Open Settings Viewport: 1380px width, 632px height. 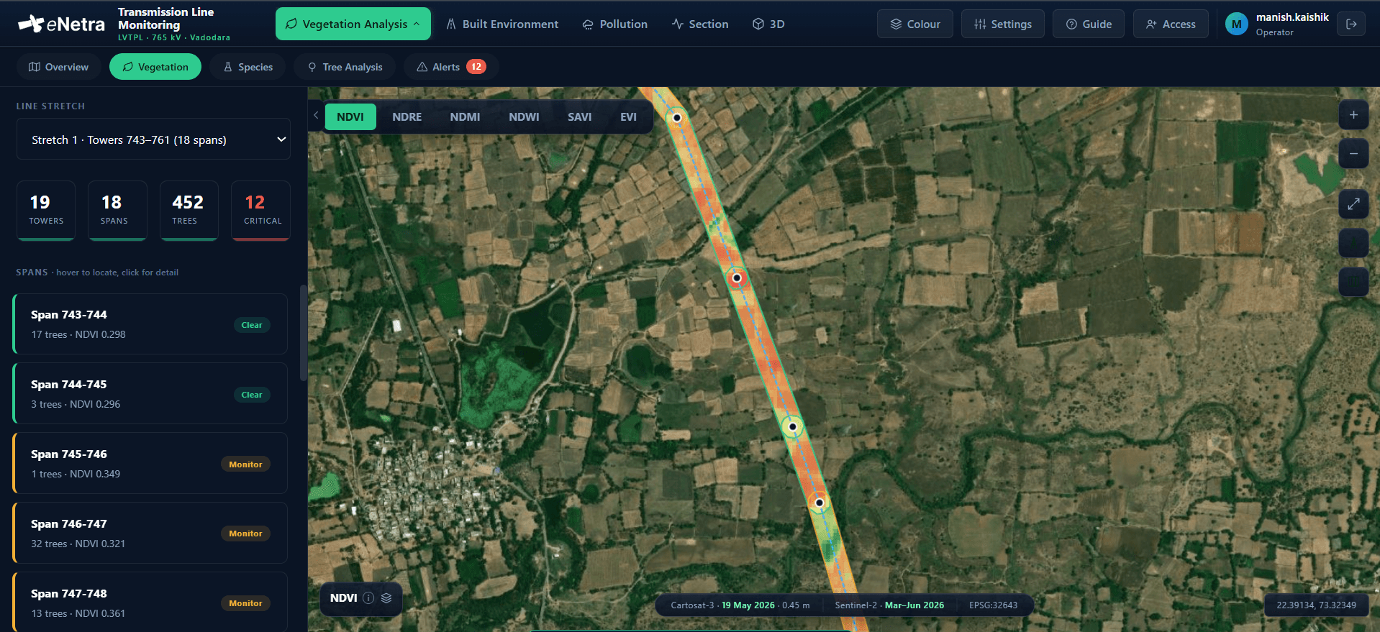1003,24
